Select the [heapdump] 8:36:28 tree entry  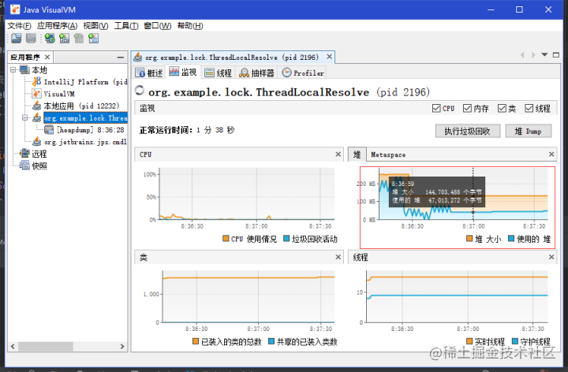click(90, 129)
